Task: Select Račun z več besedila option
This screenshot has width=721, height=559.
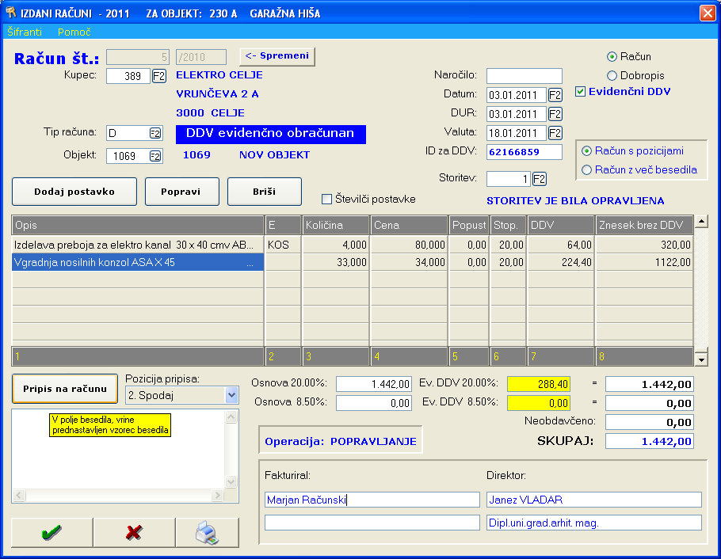Action: coord(587,169)
